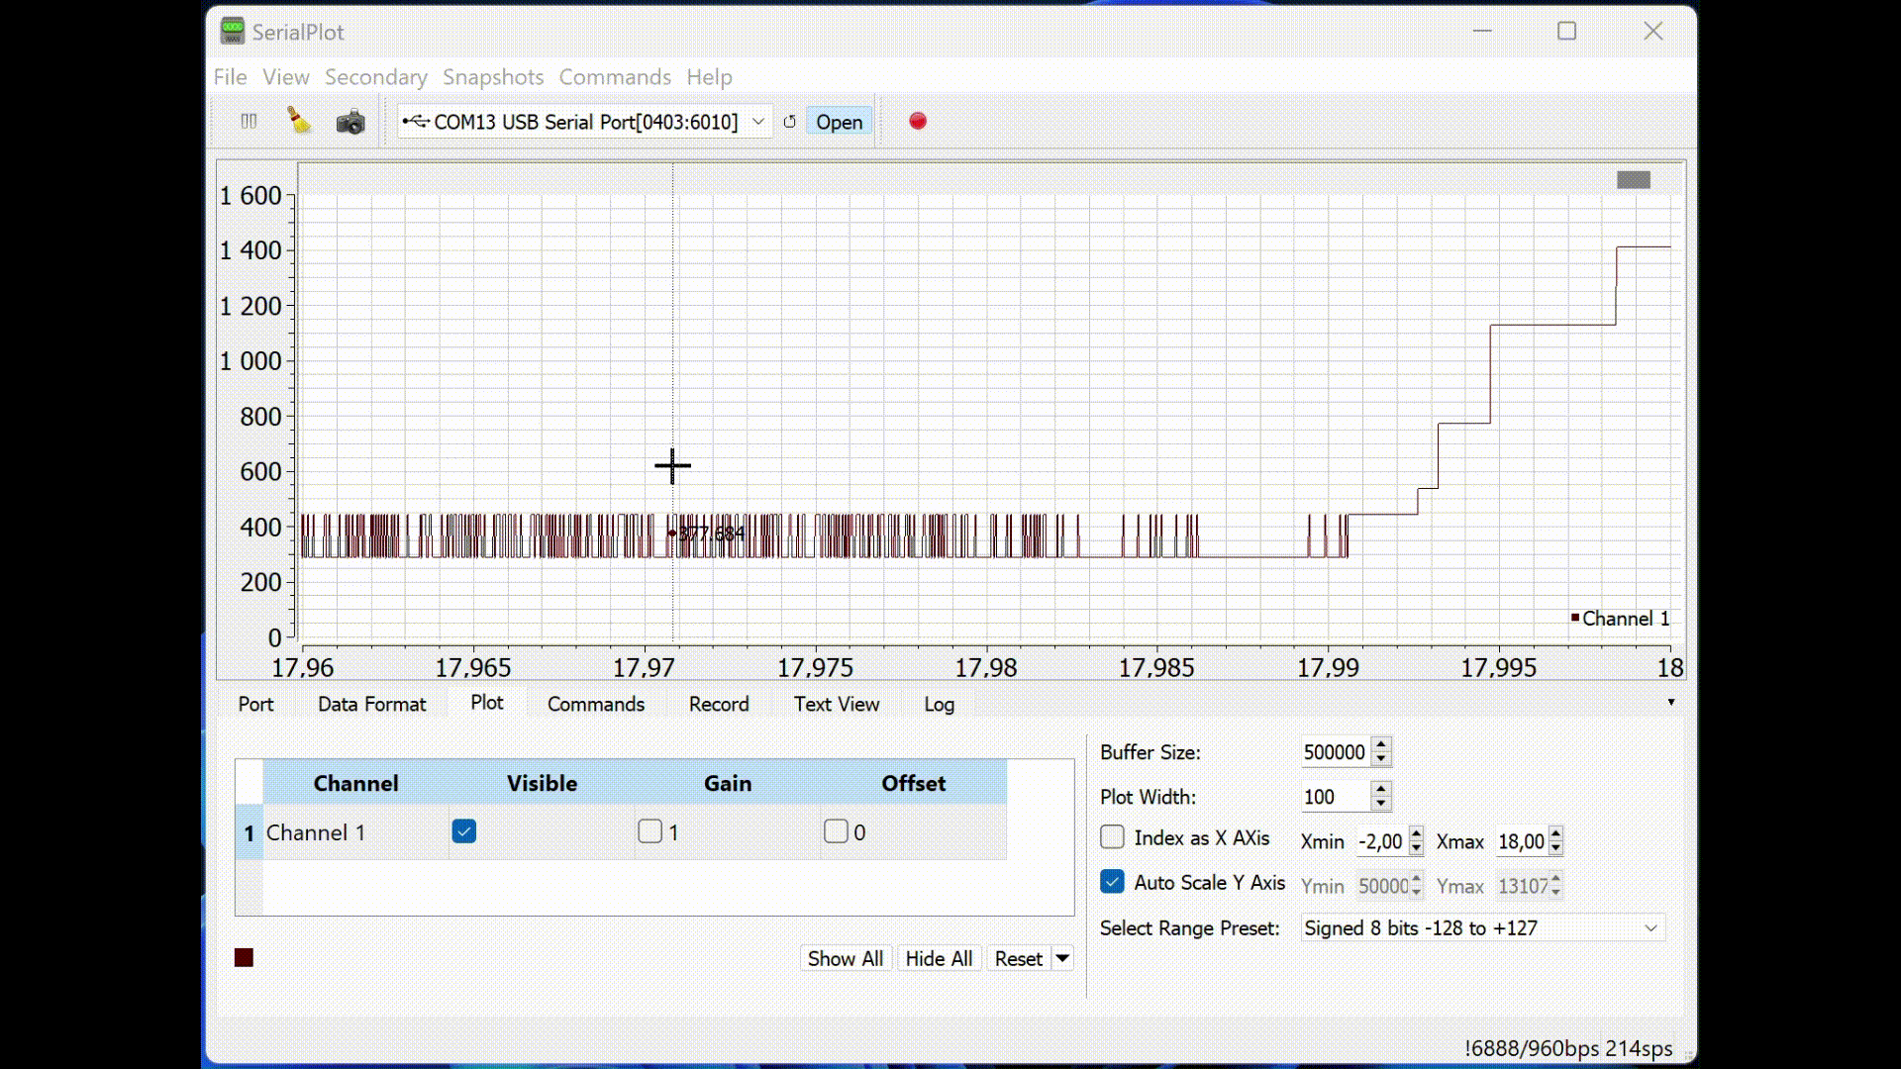Click the gray plot overview rectangle icon

tap(1633, 179)
